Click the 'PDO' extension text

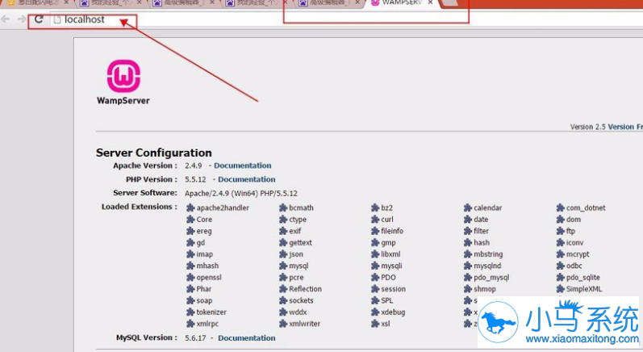click(x=388, y=277)
